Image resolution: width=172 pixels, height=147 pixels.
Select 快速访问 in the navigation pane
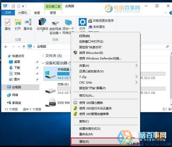click(x=16, y=56)
